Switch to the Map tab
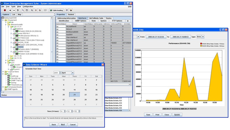This screenshot has height=130, width=230. pyautogui.click(x=19, y=15)
